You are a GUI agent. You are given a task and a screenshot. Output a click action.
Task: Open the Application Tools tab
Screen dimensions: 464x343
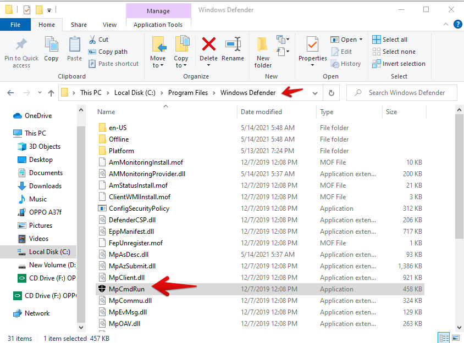(x=158, y=25)
